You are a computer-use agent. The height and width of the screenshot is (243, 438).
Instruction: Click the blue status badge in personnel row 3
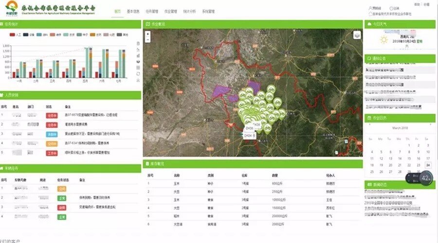(52, 135)
